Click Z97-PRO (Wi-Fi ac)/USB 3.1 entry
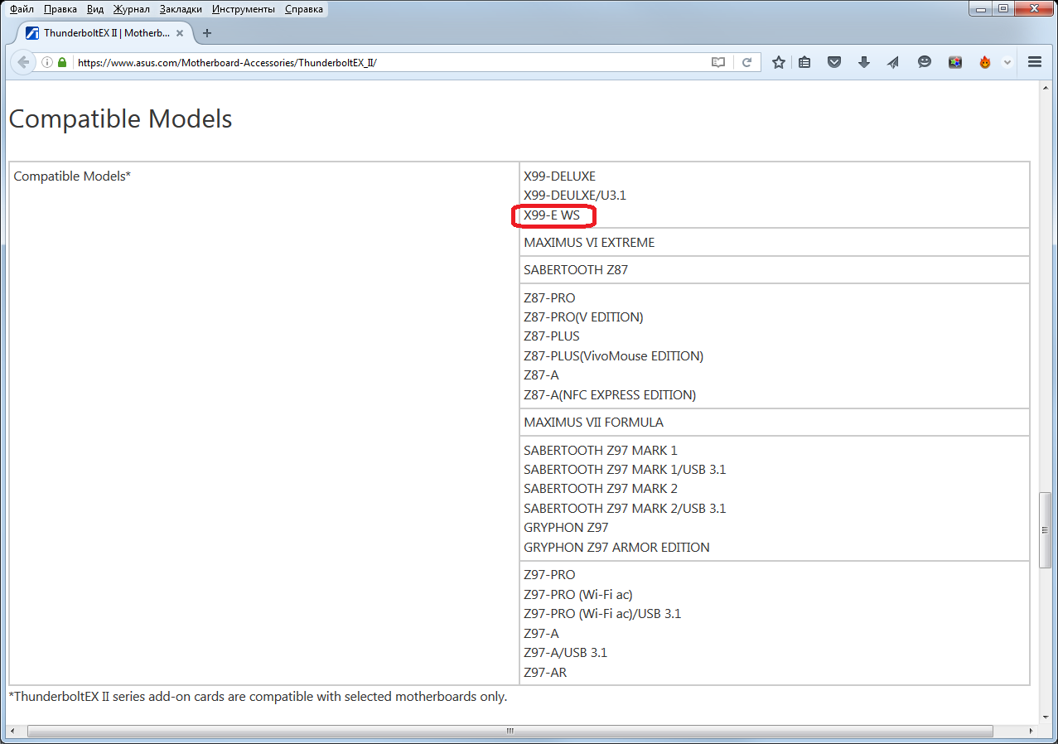Image resolution: width=1058 pixels, height=744 pixels. (x=602, y=614)
